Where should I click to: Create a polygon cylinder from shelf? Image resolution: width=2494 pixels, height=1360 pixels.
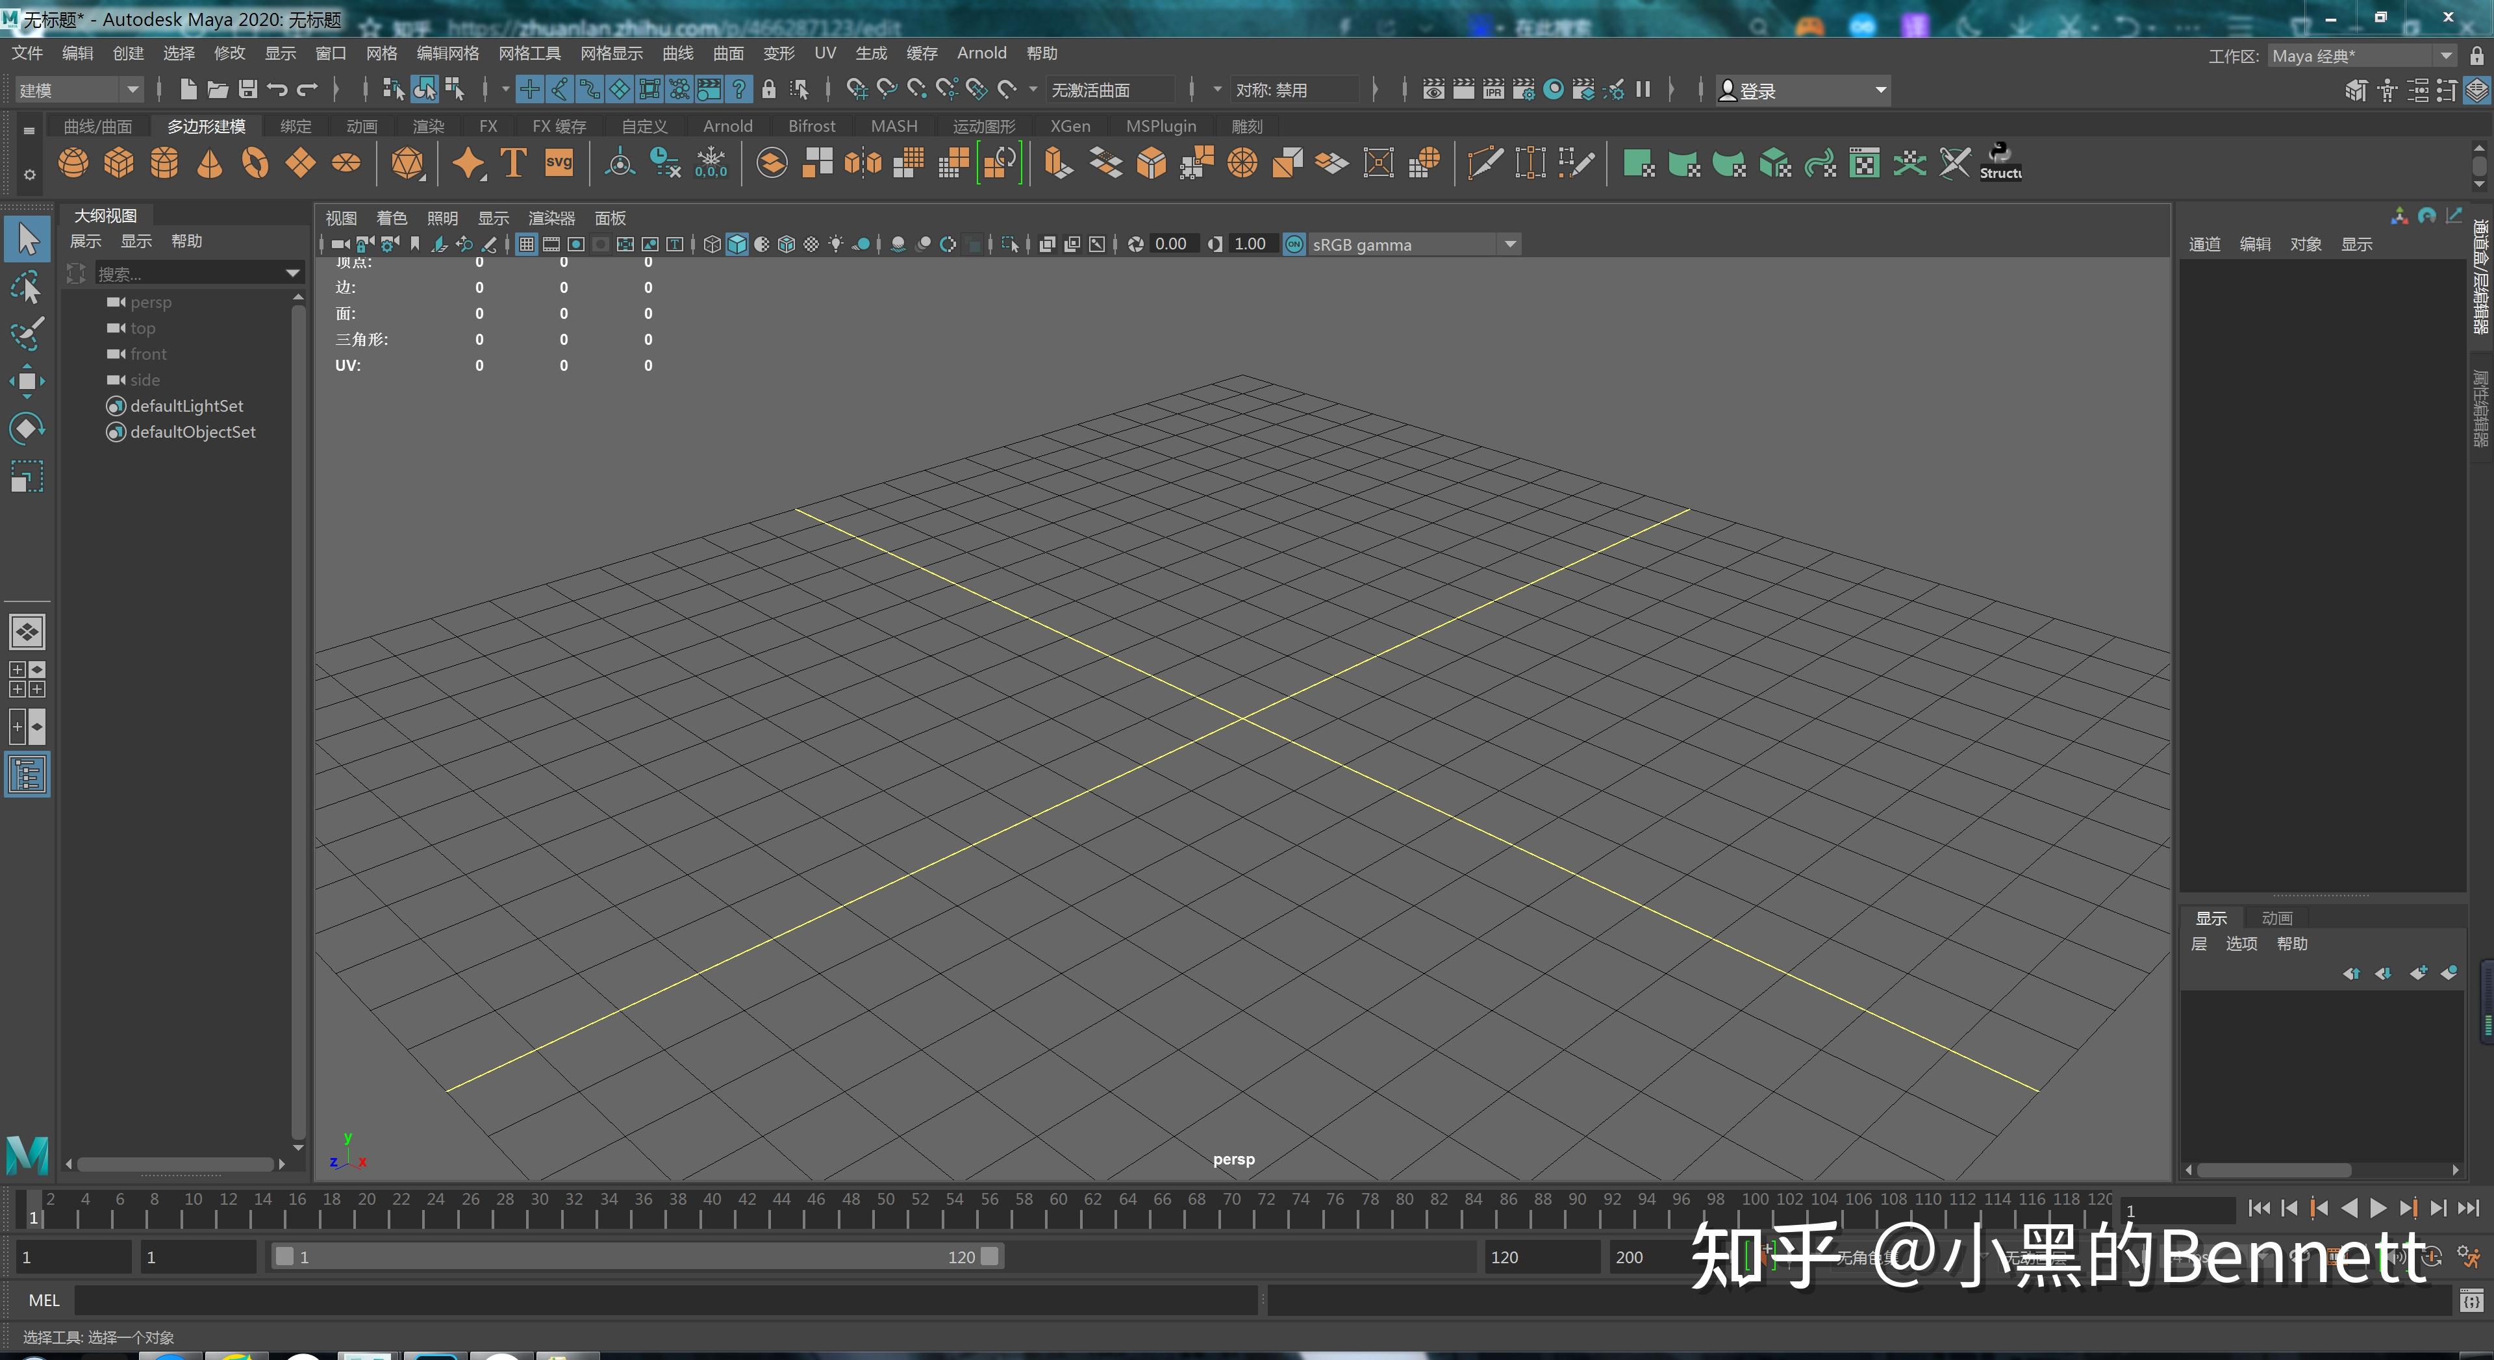click(164, 162)
